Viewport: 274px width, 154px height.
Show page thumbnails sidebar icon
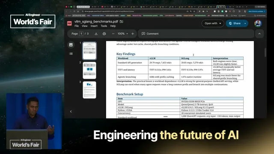pos(71,45)
